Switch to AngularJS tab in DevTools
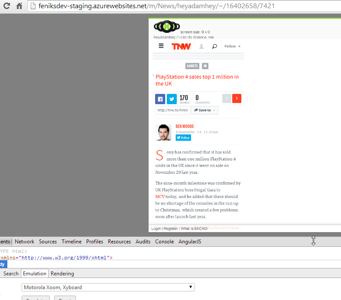Viewport: 341px width, 300px height. coord(190,242)
